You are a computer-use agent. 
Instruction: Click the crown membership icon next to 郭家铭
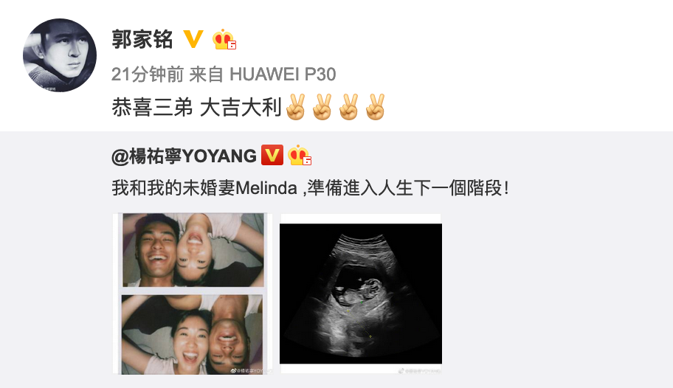tap(224, 40)
